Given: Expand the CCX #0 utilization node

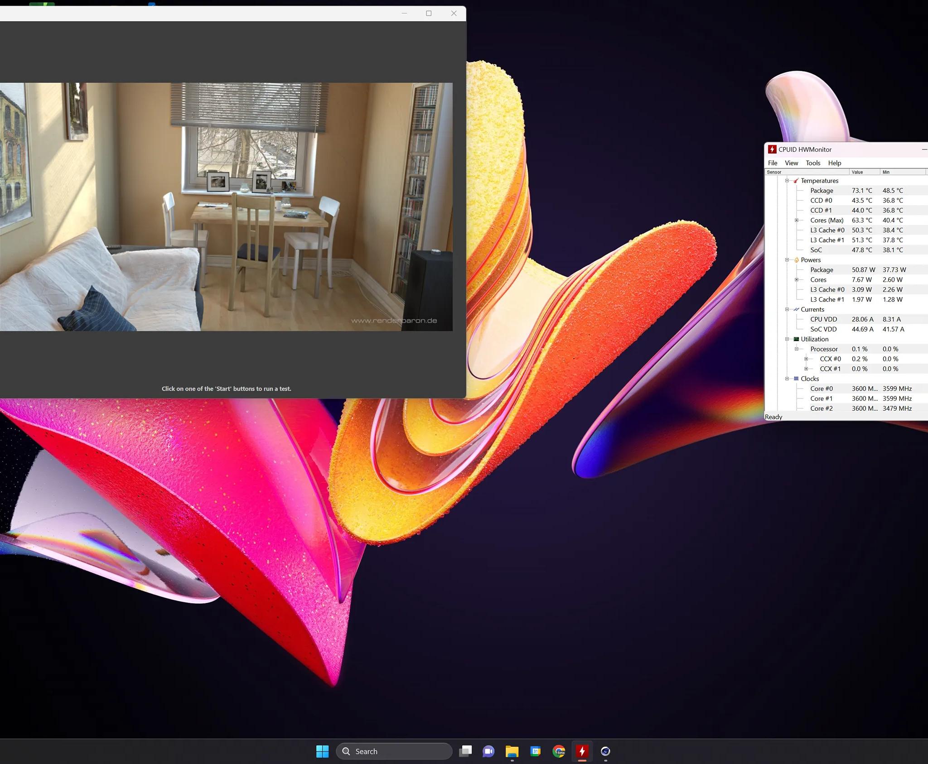Looking at the screenshot, I should pyautogui.click(x=806, y=359).
